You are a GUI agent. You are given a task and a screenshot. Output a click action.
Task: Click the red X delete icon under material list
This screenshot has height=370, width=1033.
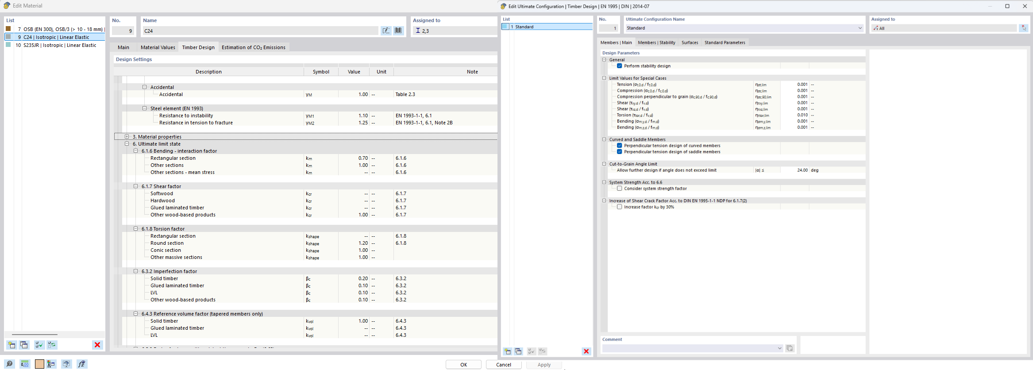(x=97, y=345)
